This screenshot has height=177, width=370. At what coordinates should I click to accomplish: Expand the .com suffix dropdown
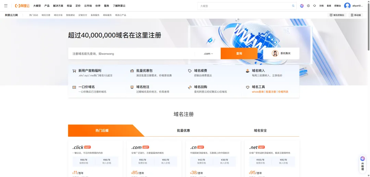click(x=208, y=54)
